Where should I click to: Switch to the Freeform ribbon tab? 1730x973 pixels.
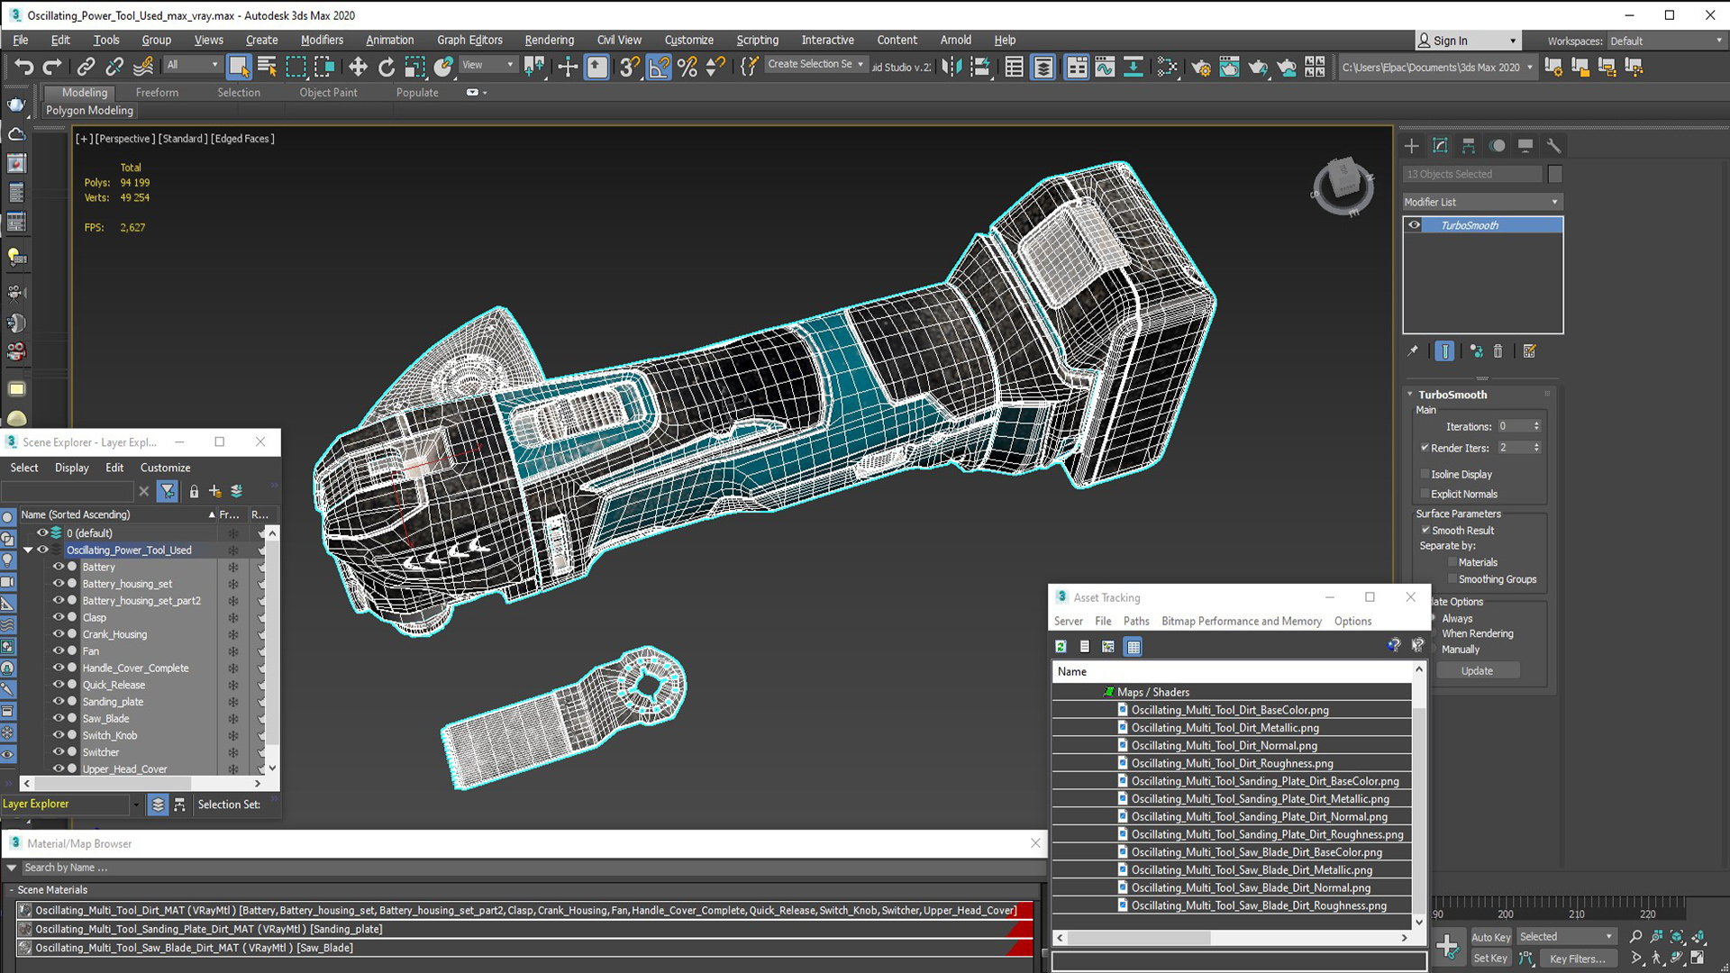click(x=157, y=92)
